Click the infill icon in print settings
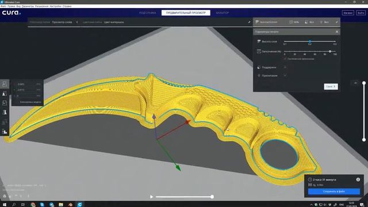Image resolution: width=368 pixels, height=207 pixels. coord(259,51)
